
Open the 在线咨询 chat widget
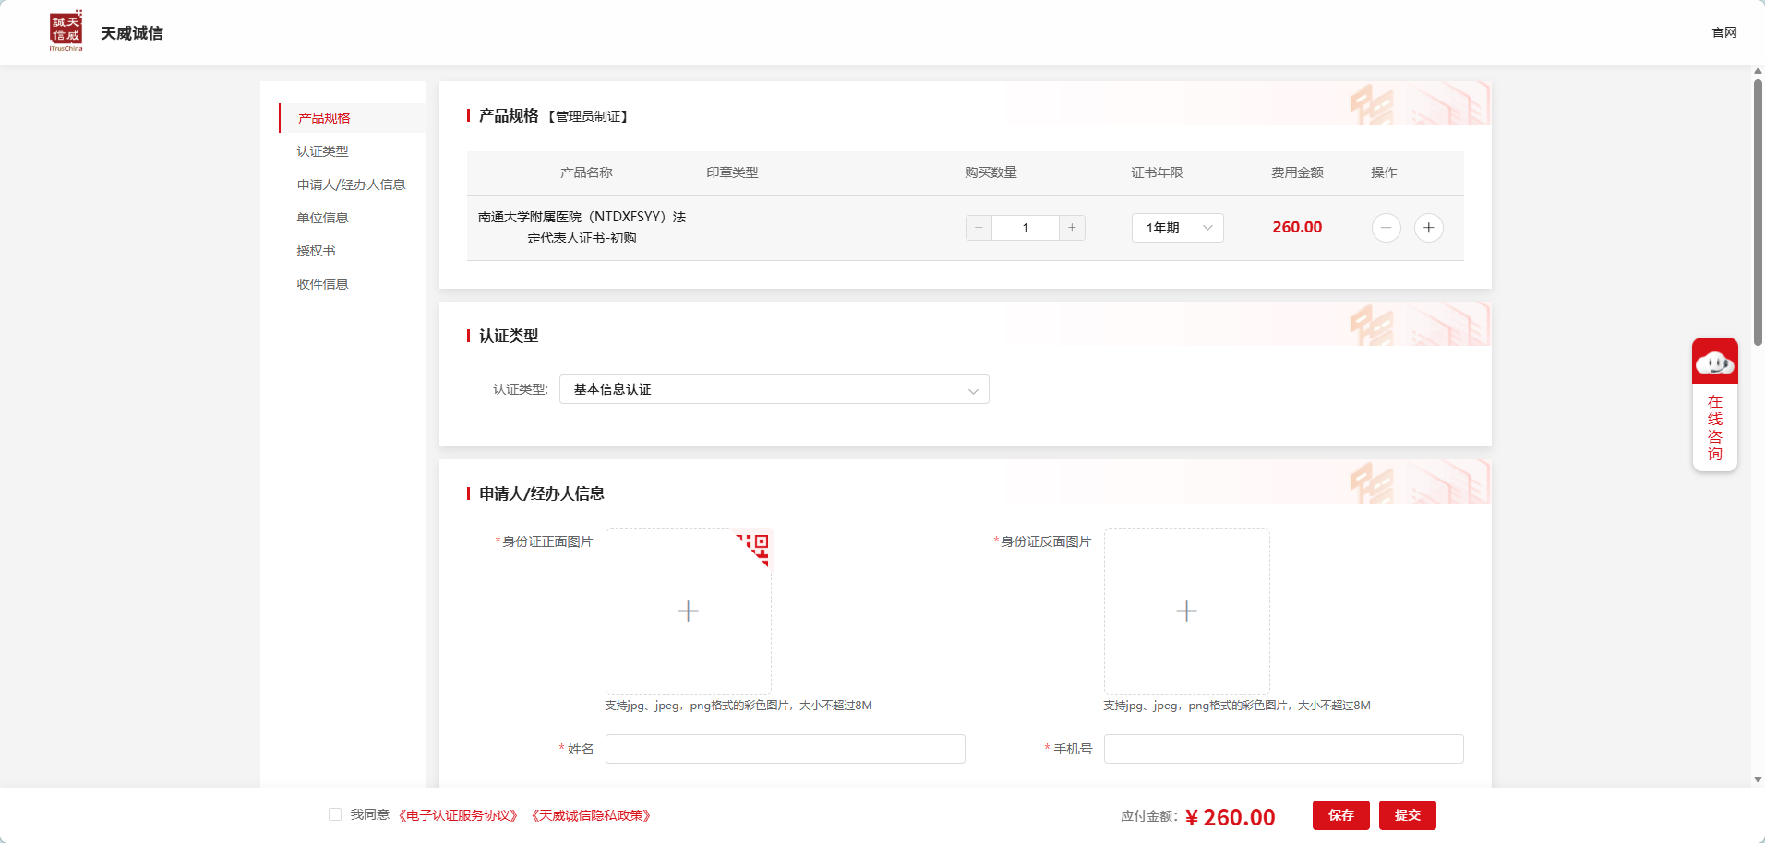1714,404
